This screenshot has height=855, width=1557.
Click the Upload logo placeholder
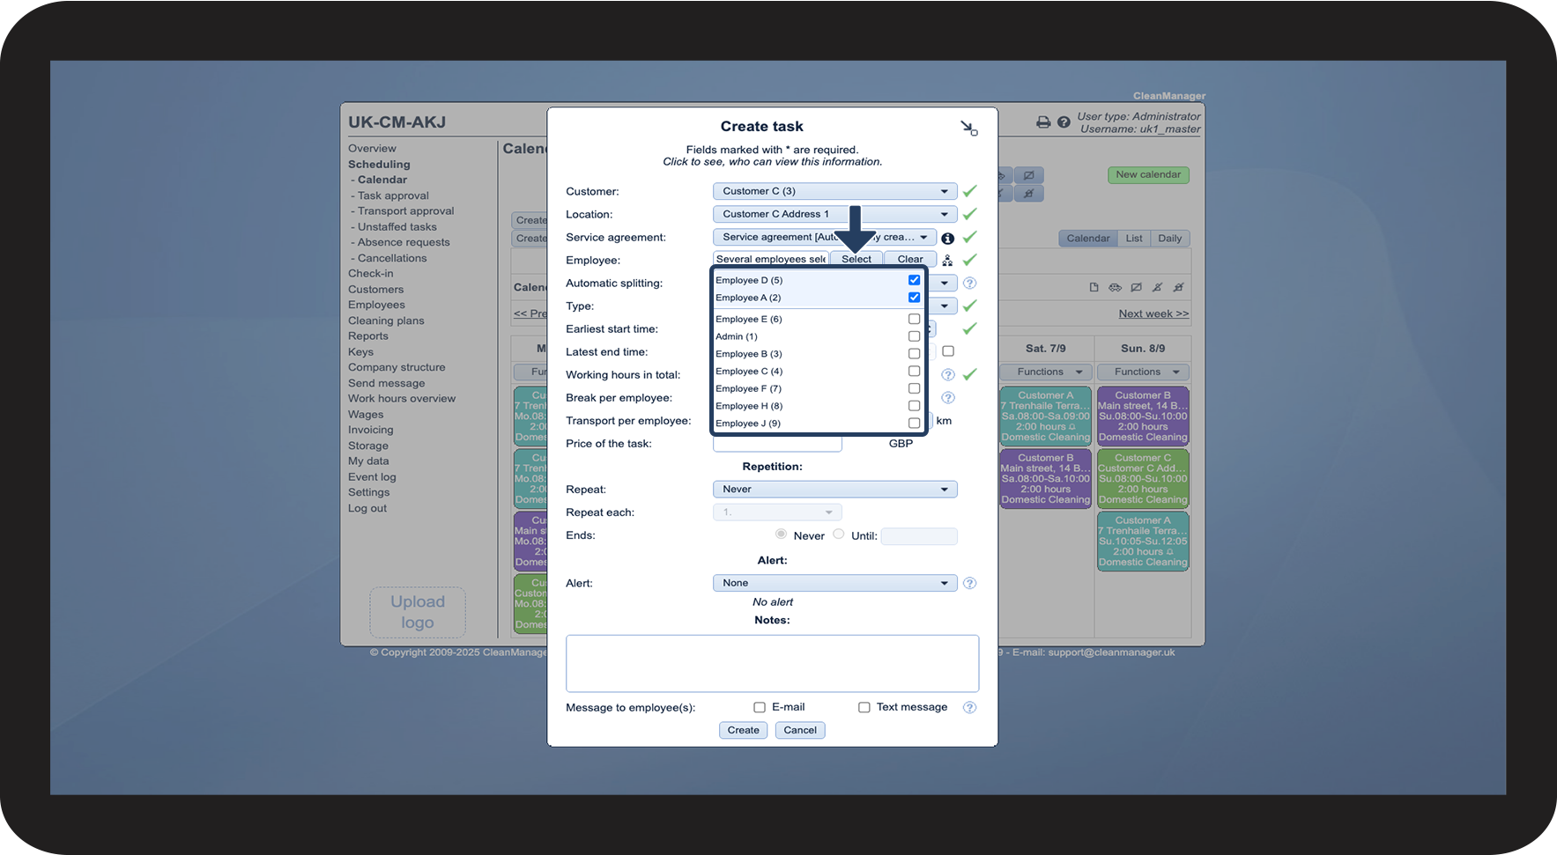[x=418, y=612]
